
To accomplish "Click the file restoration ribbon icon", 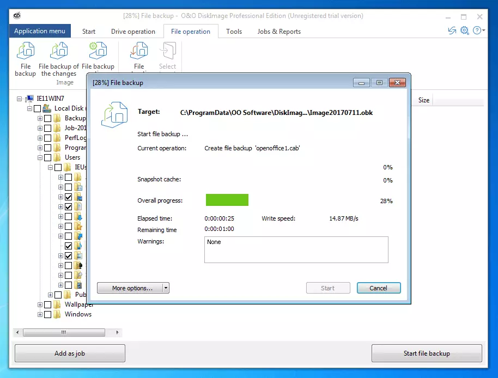I will coord(139,53).
